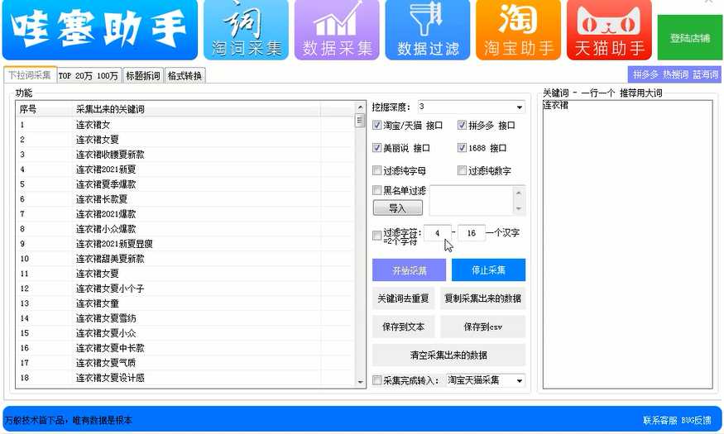Screen dimensions: 724x434
Task: Click the 联系客服 link
Action: (659, 420)
